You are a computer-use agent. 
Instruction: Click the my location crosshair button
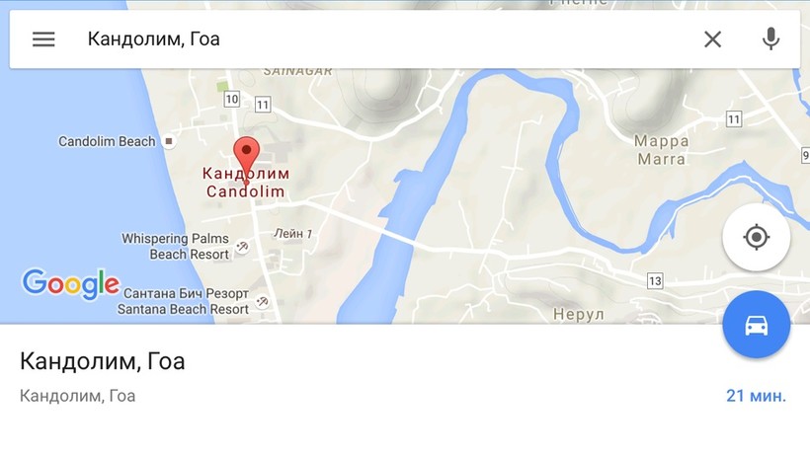[x=757, y=237]
